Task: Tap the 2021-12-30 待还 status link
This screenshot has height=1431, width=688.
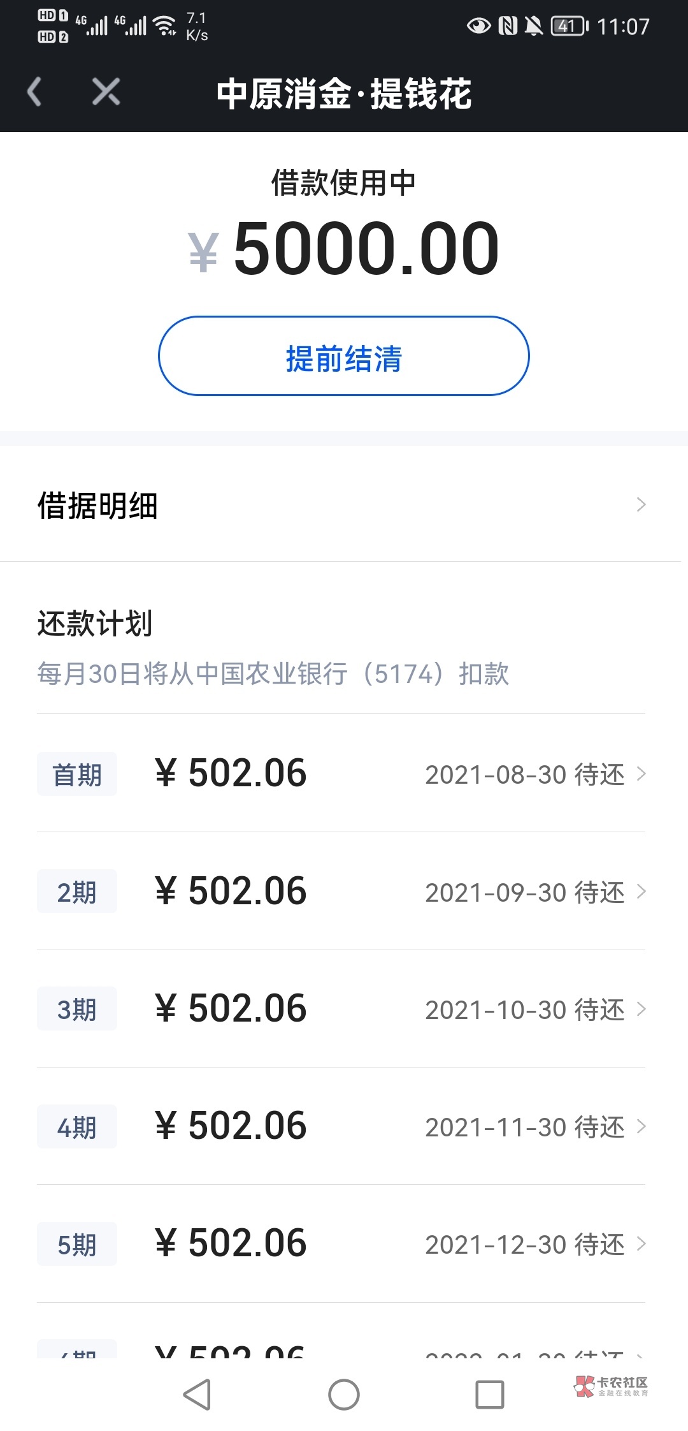Action: [x=525, y=1244]
